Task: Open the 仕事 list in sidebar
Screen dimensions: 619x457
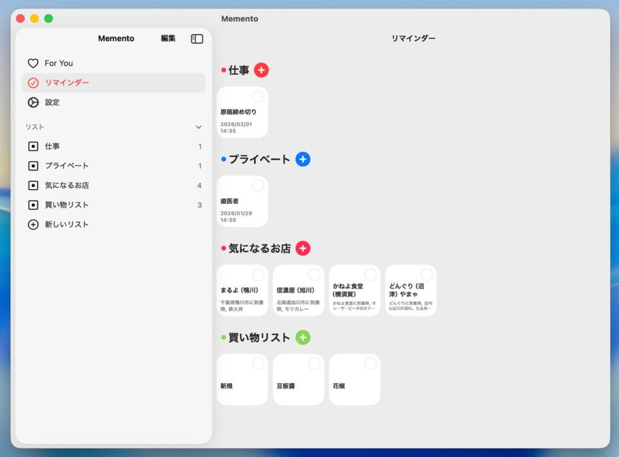Action: click(x=52, y=146)
